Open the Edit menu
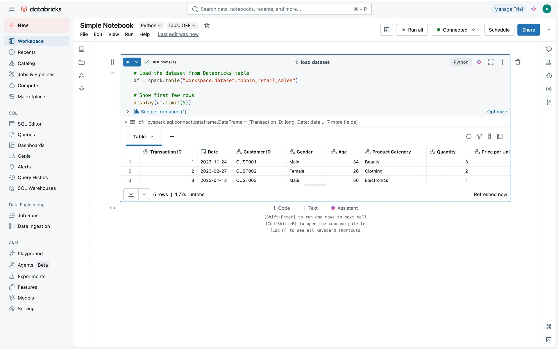The height and width of the screenshot is (349, 558). click(98, 34)
